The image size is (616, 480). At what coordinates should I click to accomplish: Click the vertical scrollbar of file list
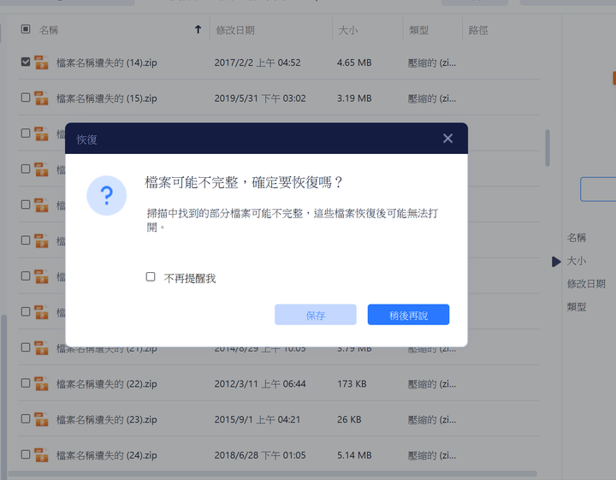(548, 148)
